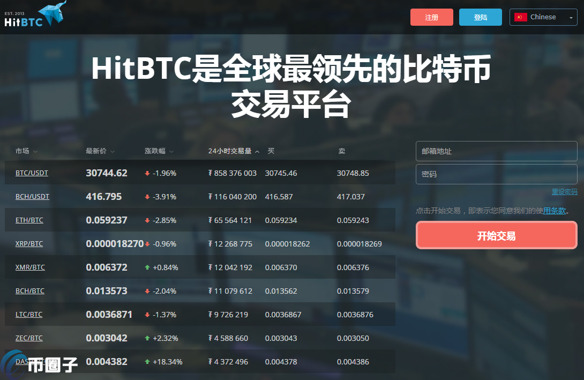
Task: Click the red down arrow beside -1.96%
Action: (147, 173)
